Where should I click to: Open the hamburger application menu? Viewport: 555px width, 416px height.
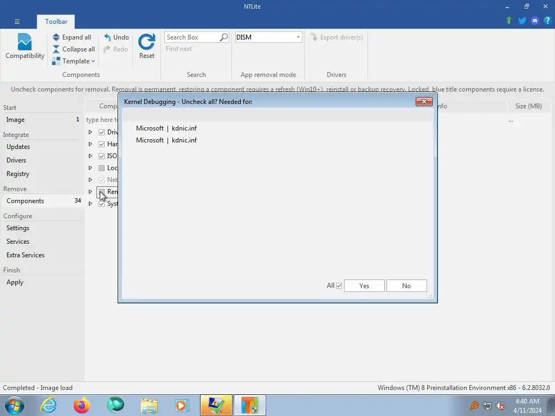[17, 22]
